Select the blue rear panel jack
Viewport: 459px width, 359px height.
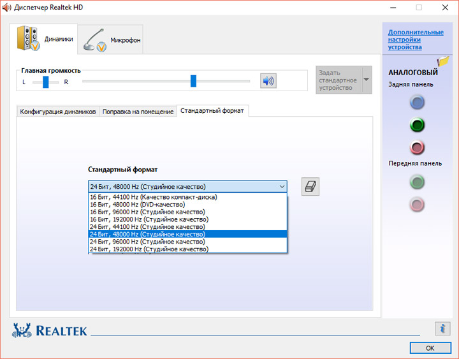coord(417,102)
